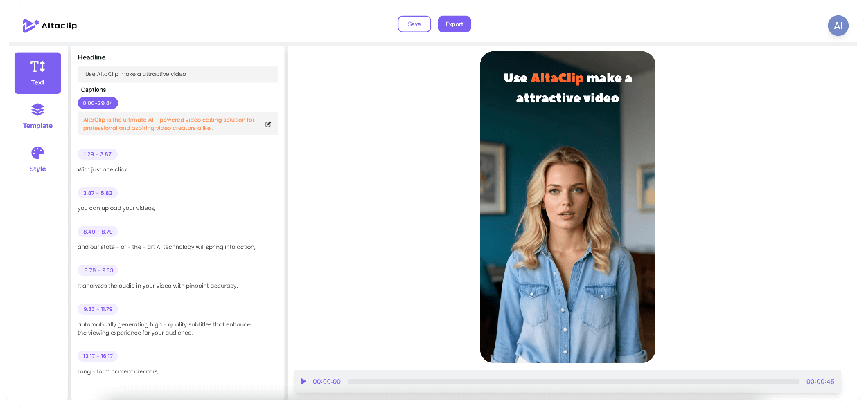Viewport: 866px width, 410px height.
Task: Click caption about state-of-the-art AI technology
Action: pyautogui.click(x=167, y=247)
